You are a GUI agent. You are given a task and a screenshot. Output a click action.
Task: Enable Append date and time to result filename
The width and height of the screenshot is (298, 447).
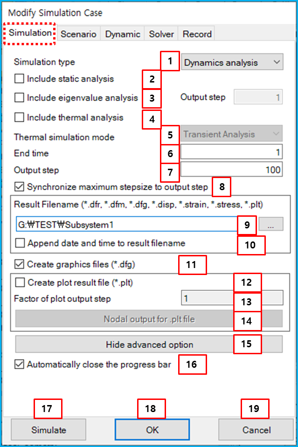(x=20, y=243)
